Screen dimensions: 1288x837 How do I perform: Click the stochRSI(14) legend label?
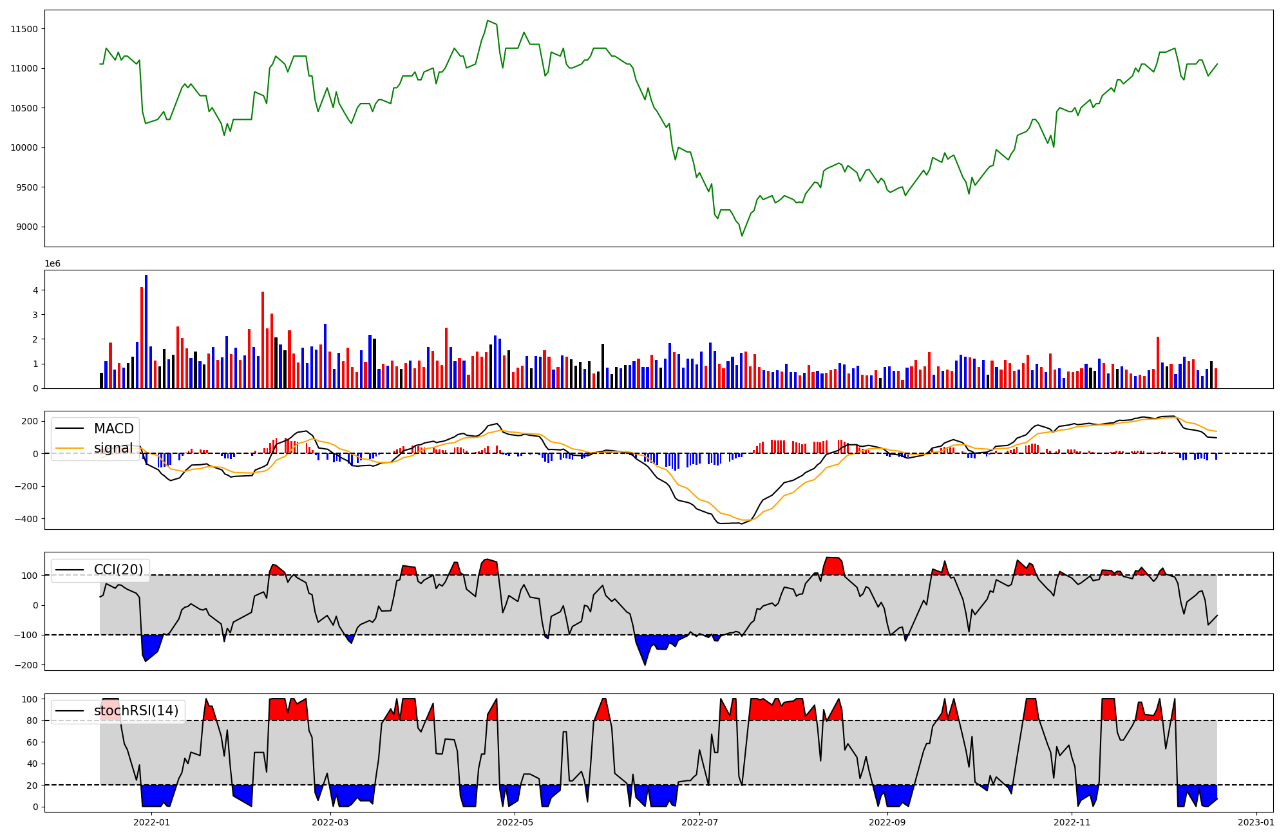[137, 711]
